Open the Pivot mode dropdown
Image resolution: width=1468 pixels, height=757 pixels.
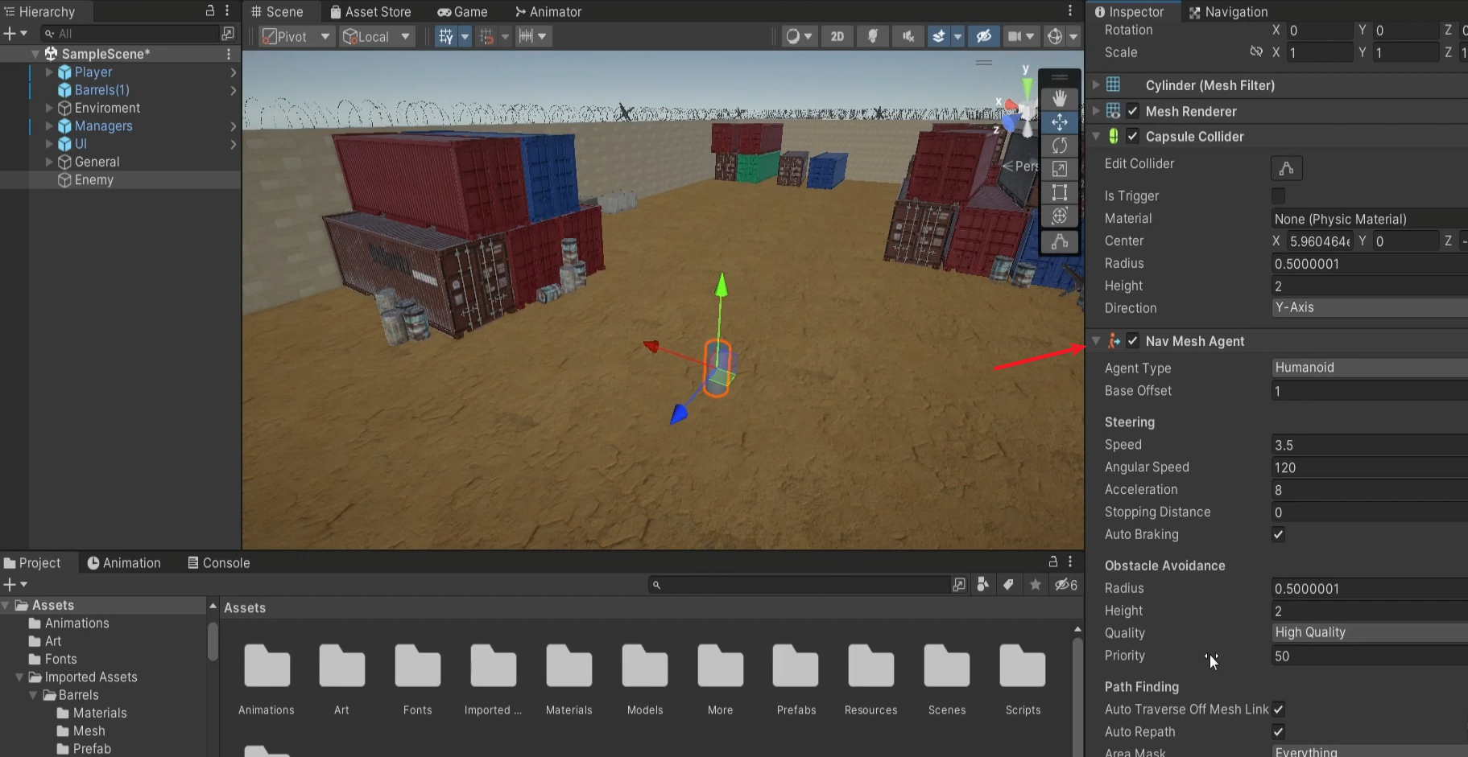point(297,36)
